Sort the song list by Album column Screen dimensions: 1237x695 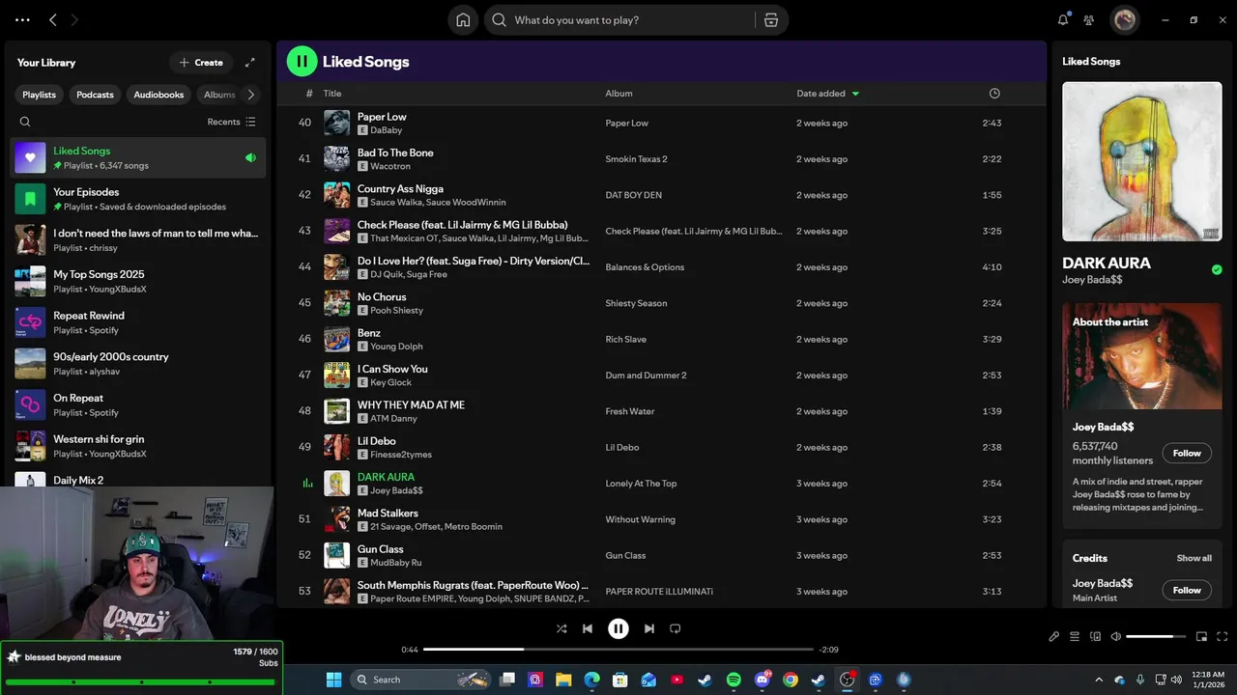618,94
